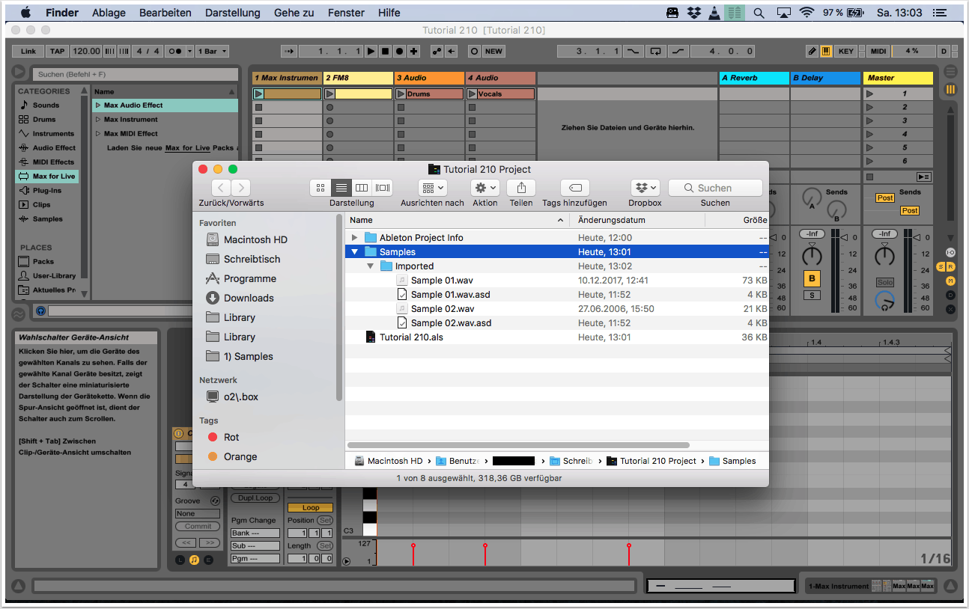The width and height of the screenshot is (969, 609).
Task: Toggle the MIDI map mode switch
Action: pyautogui.click(x=878, y=51)
